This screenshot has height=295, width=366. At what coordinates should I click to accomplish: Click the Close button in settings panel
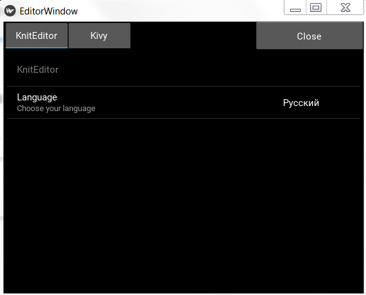click(x=309, y=36)
